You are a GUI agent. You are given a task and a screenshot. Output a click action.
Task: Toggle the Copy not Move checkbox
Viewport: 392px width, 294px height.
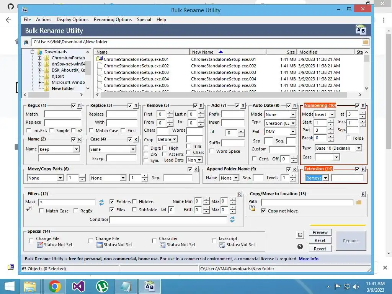point(263,211)
